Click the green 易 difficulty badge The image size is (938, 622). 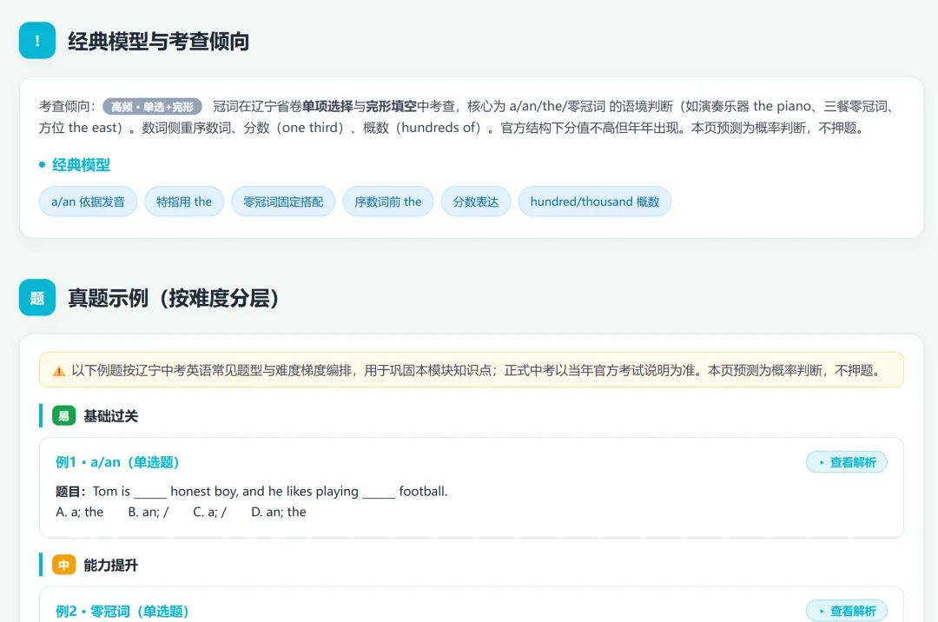coord(64,415)
